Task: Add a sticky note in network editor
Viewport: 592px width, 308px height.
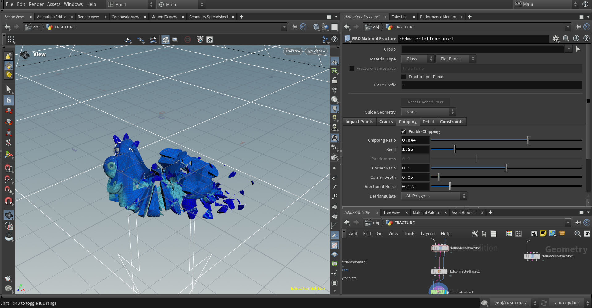Action: [x=543, y=234]
